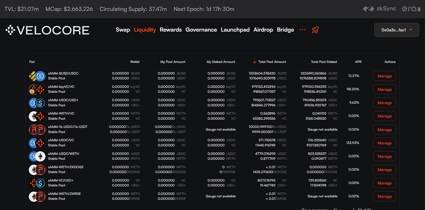
Task: Manage the sAMM-WETH/VC pool
Action: coord(384,116)
